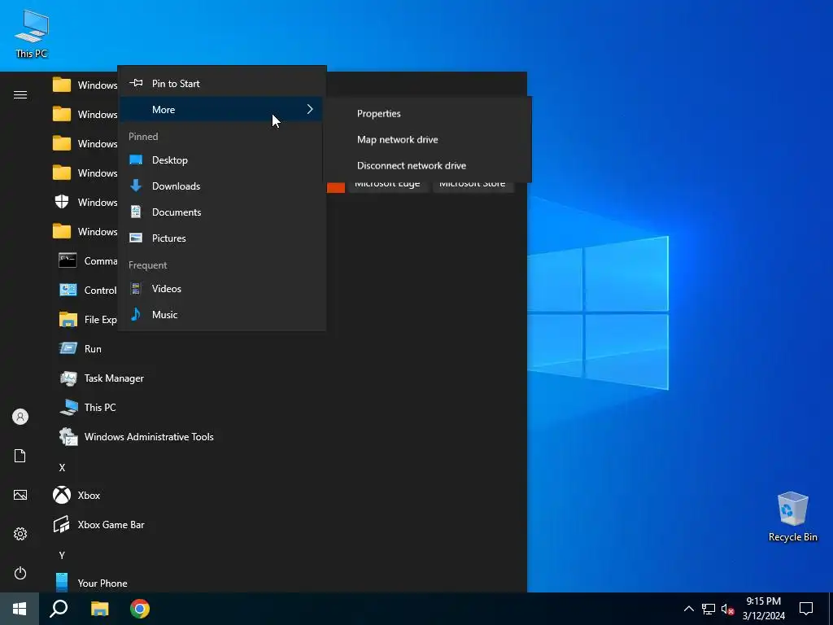The image size is (833, 625).
Task: Open frequent Videos folder
Action: tap(221, 289)
